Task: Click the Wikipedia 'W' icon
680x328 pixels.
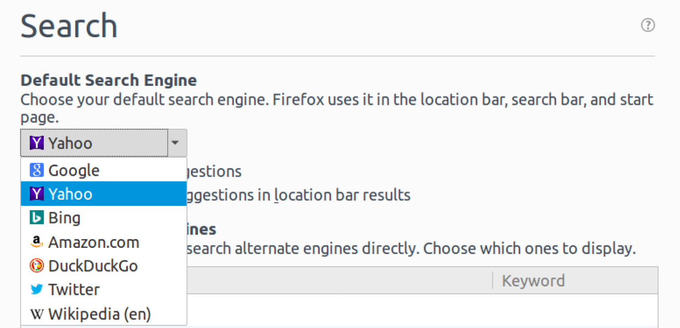Action: click(37, 314)
